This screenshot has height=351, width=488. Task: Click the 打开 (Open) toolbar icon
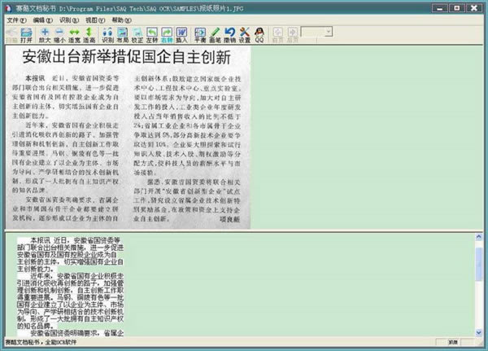pyautogui.click(x=27, y=34)
